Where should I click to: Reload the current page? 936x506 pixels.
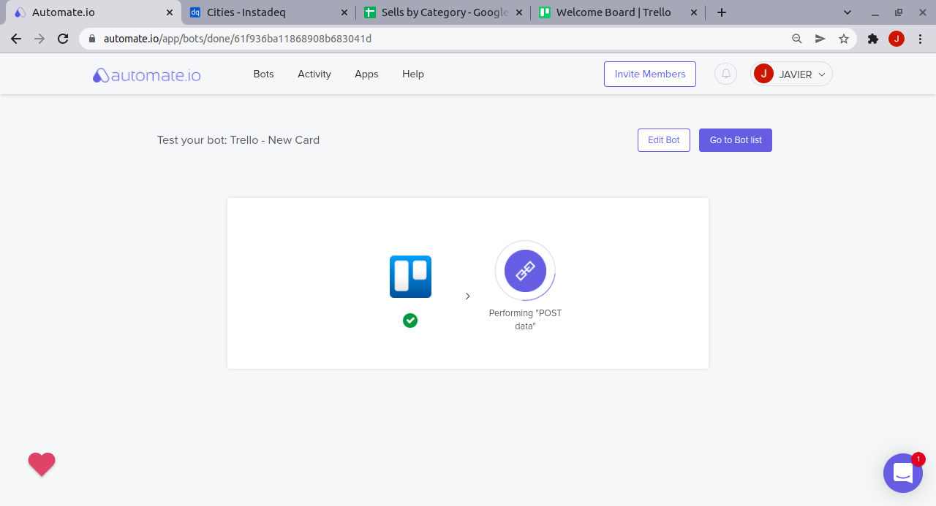tap(63, 39)
